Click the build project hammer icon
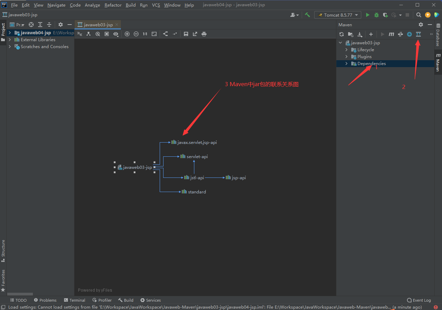442x310 pixels. pos(307,15)
